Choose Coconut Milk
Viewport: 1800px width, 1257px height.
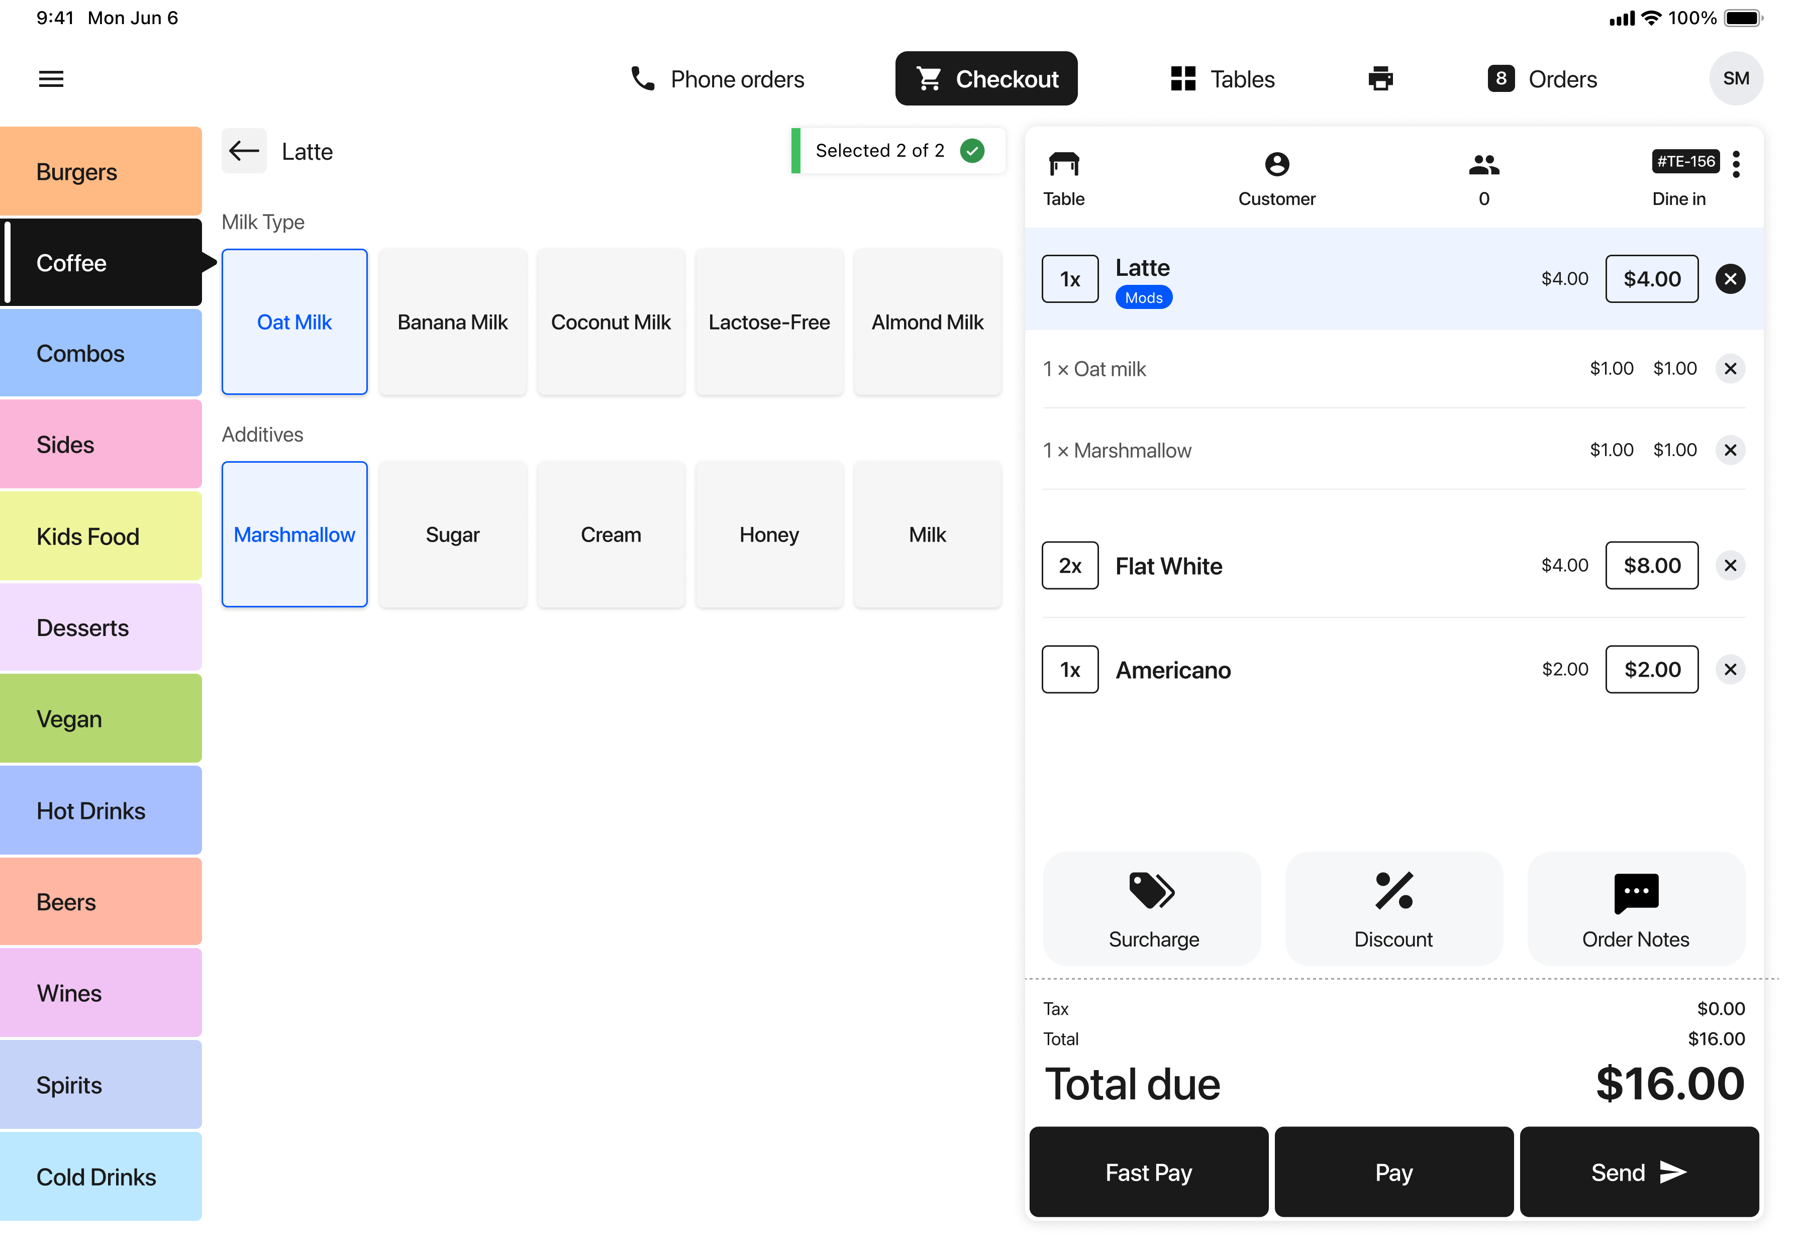pyautogui.click(x=611, y=322)
